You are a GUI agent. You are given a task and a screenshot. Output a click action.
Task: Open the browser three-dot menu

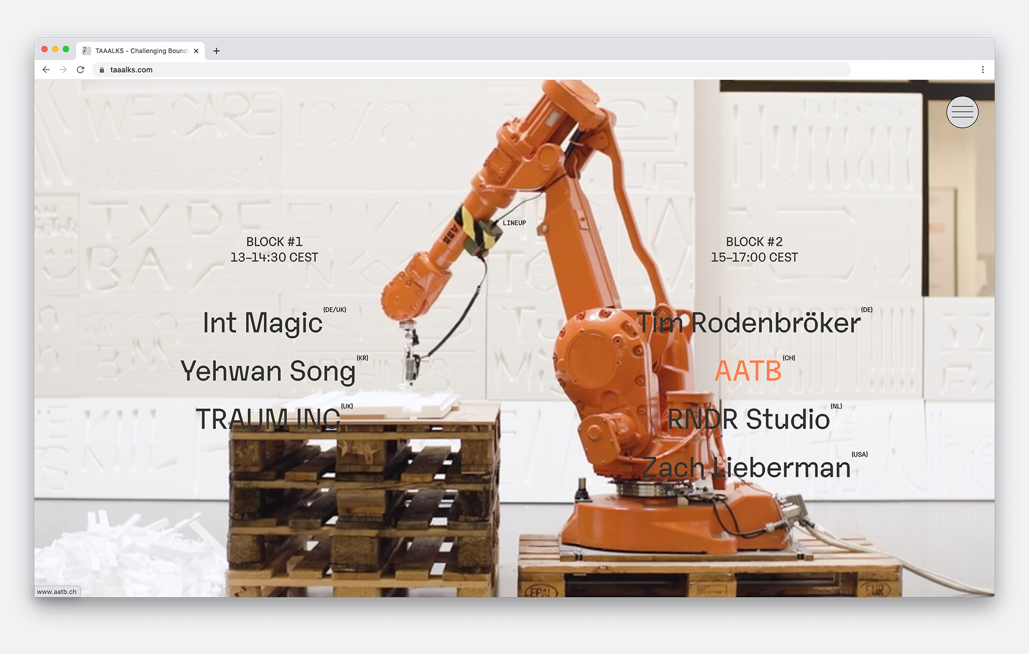pyautogui.click(x=982, y=70)
